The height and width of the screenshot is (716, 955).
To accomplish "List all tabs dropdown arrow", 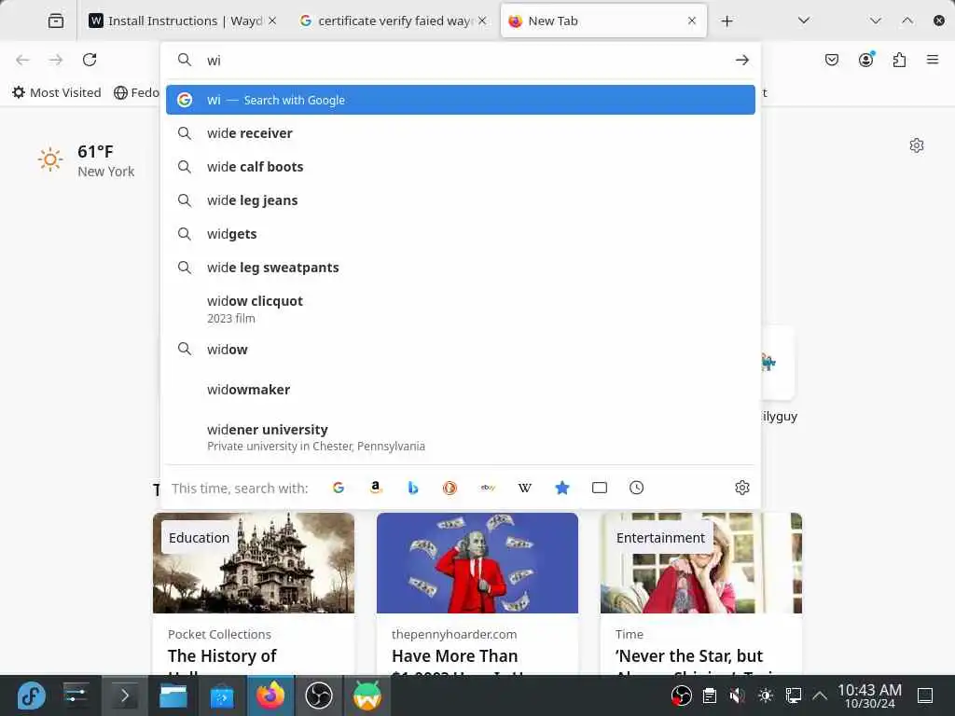I will 803,21.
